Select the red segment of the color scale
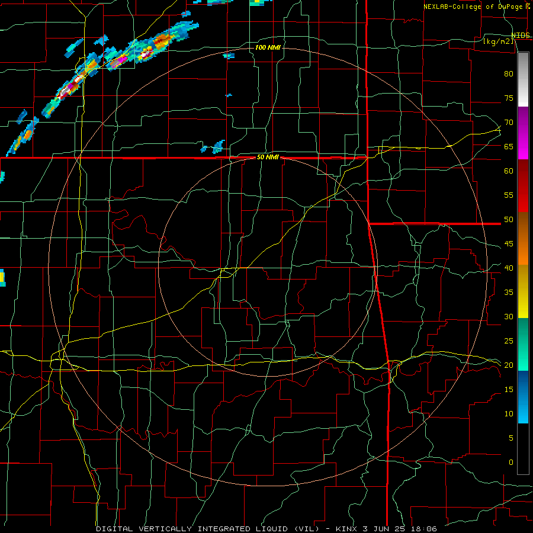Viewport: 533px width, 533px height. click(523, 186)
